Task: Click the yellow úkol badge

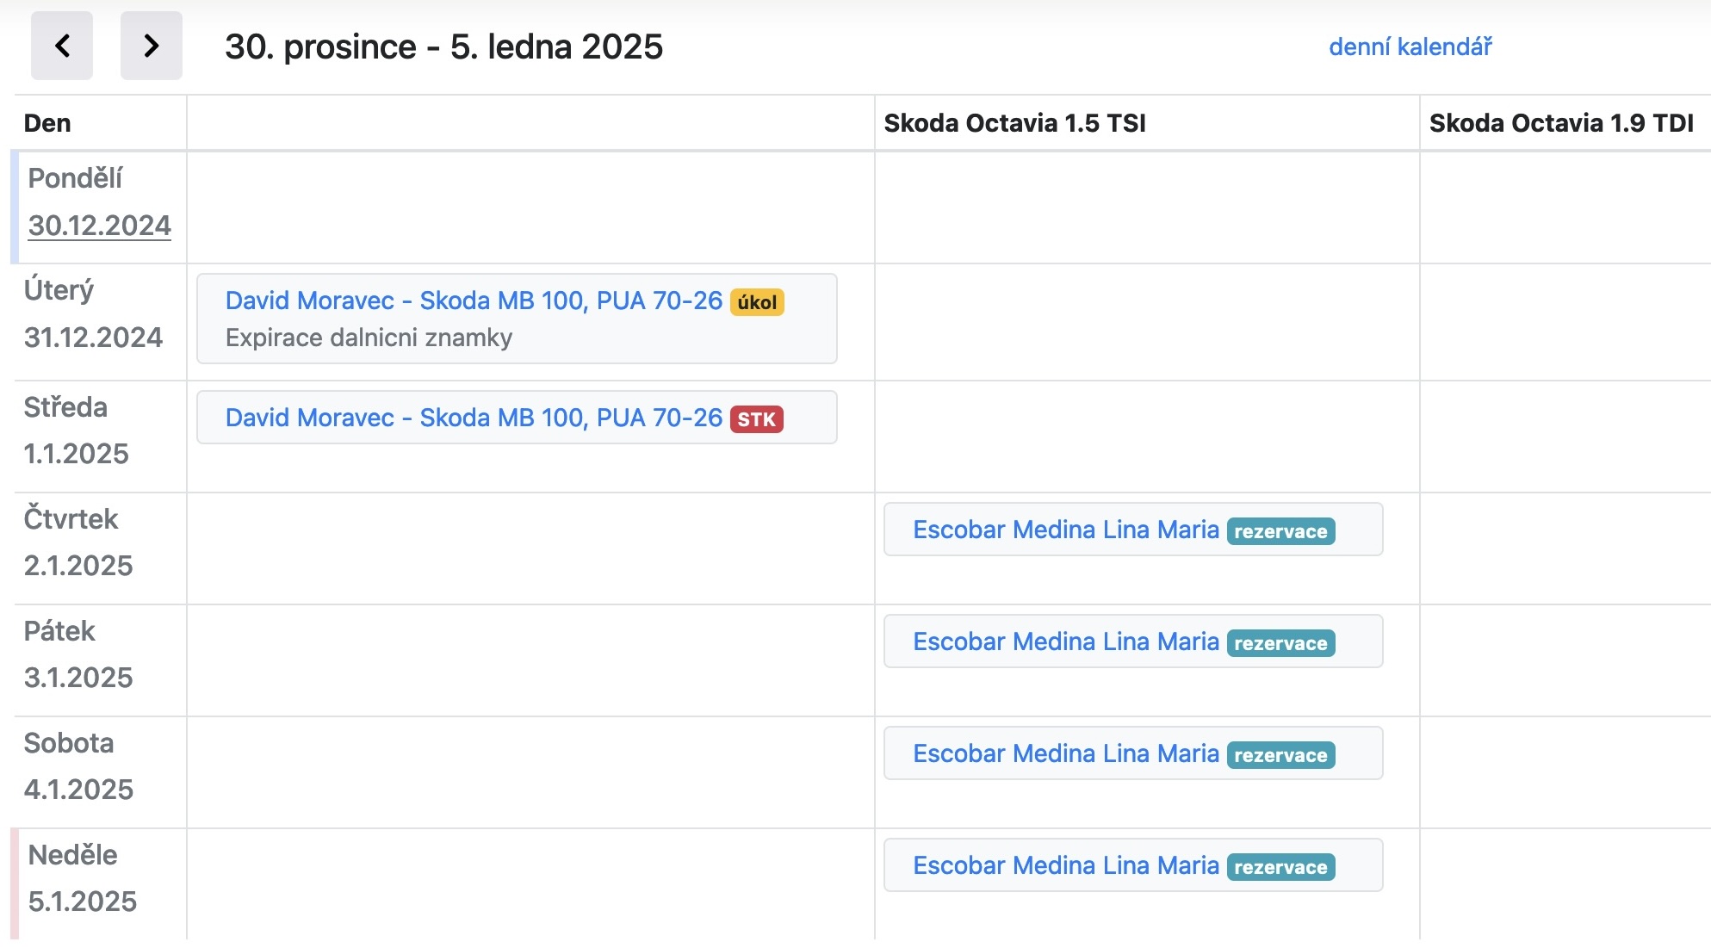Action: [757, 302]
